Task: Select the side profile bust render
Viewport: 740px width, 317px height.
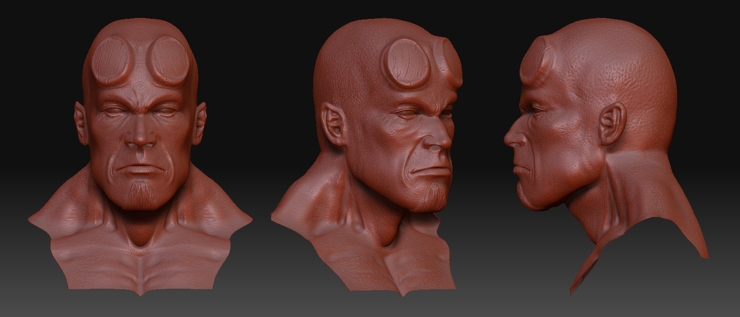Action: click(x=606, y=157)
